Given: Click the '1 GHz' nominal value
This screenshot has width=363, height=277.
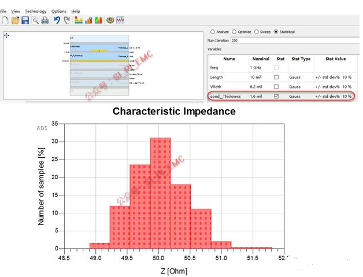Looking at the screenshot, I should coord(255,68).
